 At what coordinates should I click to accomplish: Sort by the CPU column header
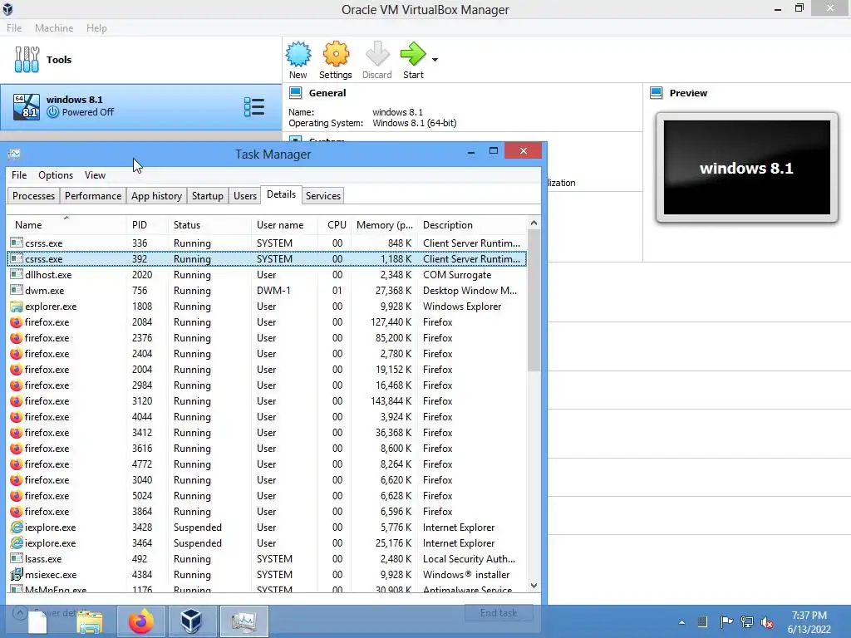(336, 224)
